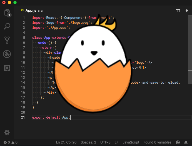The height and width of the screenshot is (146, 192).
Task: Click "import './App.css';" line
Action: pos(51,28)
